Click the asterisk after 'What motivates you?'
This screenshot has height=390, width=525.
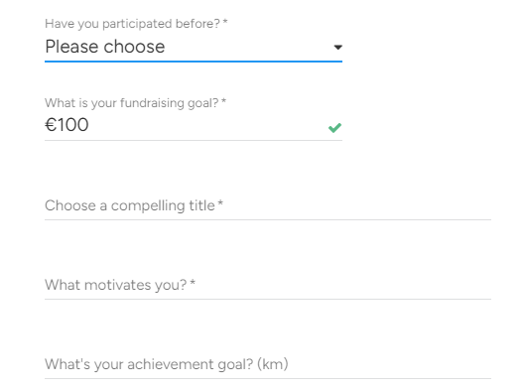tap(193, 282)
